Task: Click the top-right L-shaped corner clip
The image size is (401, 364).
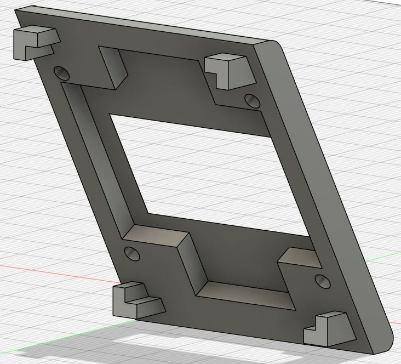Action: click(230, 71)
